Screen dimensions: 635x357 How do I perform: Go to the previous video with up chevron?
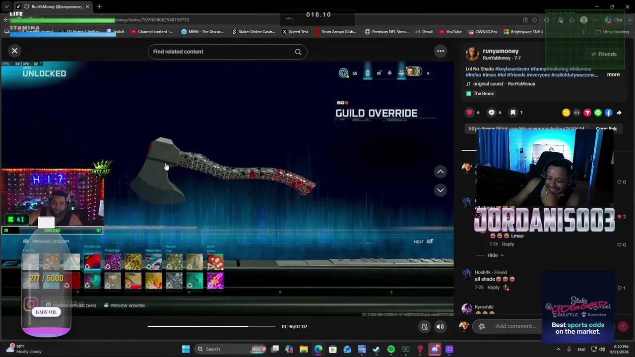tap(440, 172)
